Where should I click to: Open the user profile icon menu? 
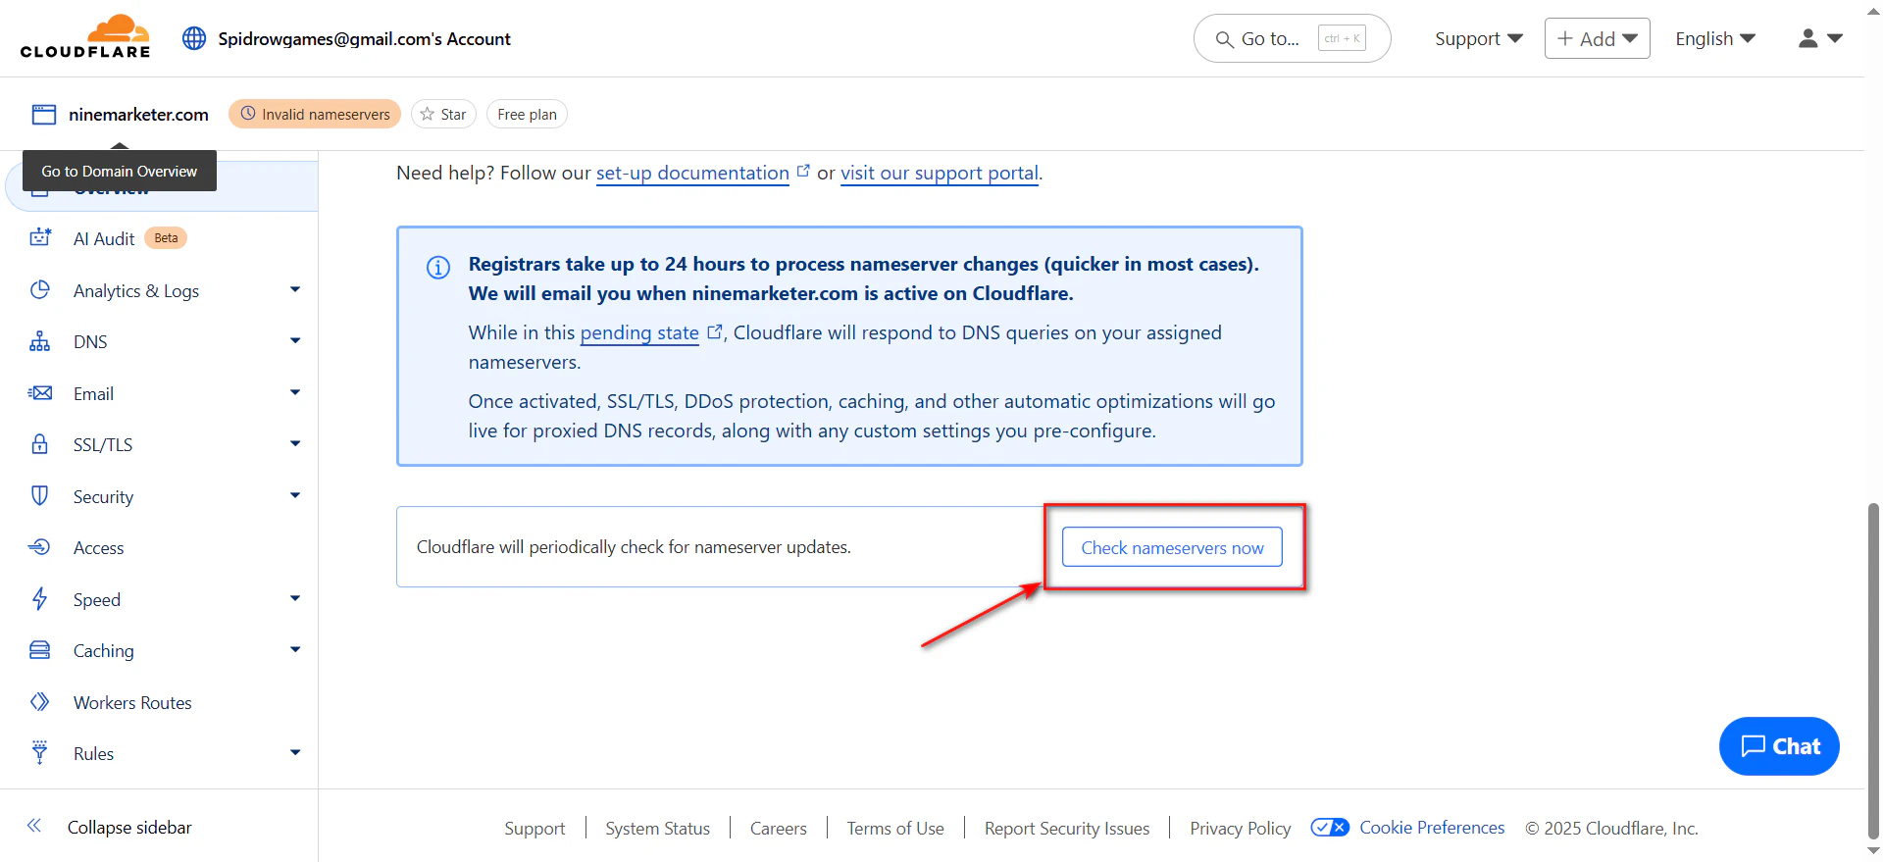click(x=1820, y=38)
